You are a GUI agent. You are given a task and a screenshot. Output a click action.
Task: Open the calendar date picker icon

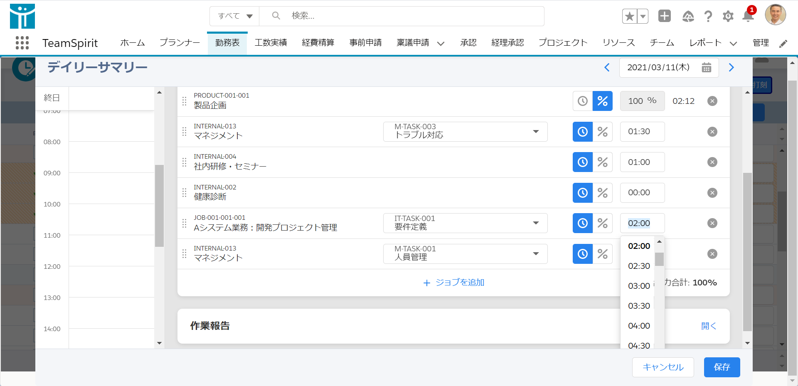coord(707,67)
